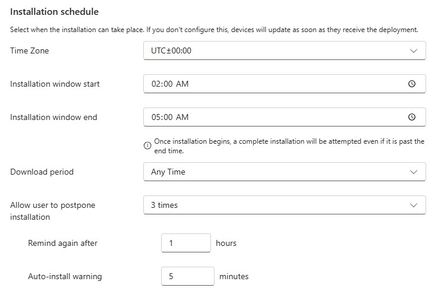Click the Installation window end label

click(x=53, y=117)
